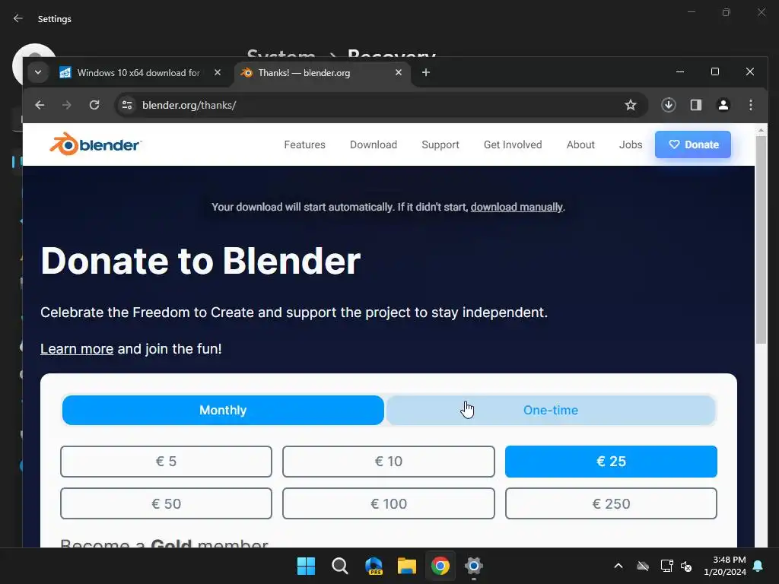The height and width of the screenshot is (584, 779).
Task: Open the Chrome downloads icon
Action: (x=668, y=105)
